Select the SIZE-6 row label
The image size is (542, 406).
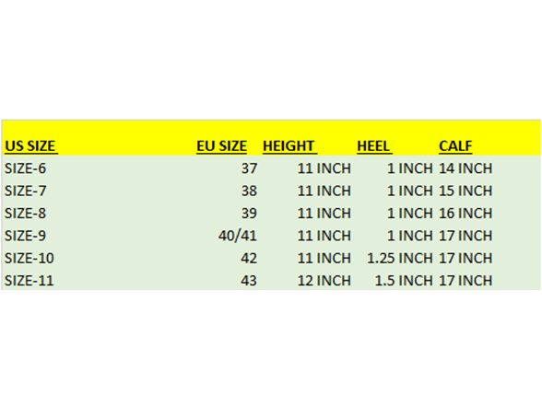point(25,168)
